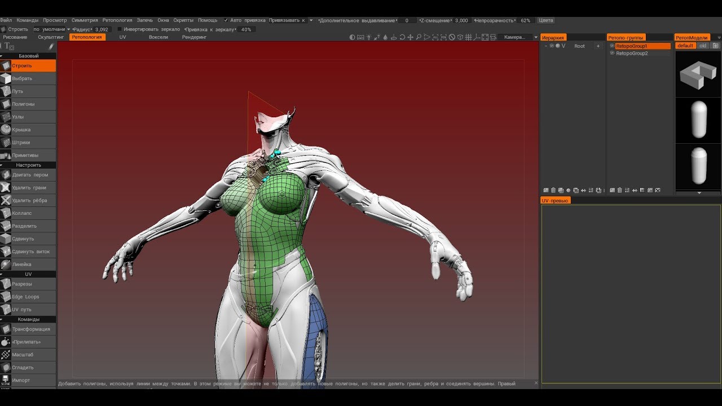Select the RetopoGroup1 layer

click(x=642, y=46)
